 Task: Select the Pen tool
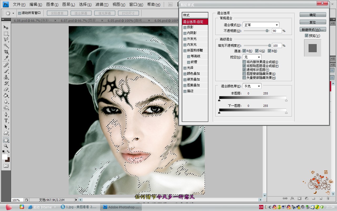point(6,114)
